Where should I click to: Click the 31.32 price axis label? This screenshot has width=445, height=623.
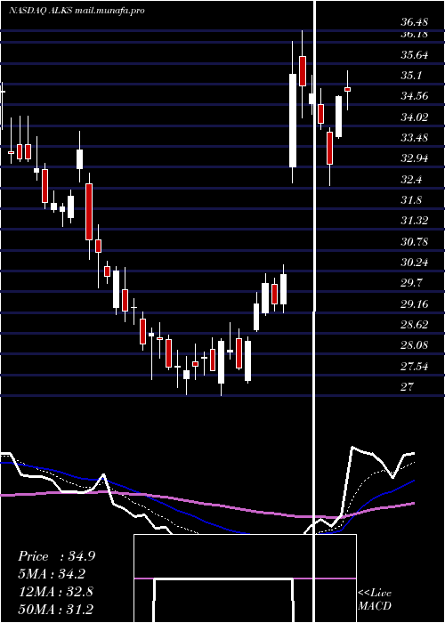tap(415, 221)
